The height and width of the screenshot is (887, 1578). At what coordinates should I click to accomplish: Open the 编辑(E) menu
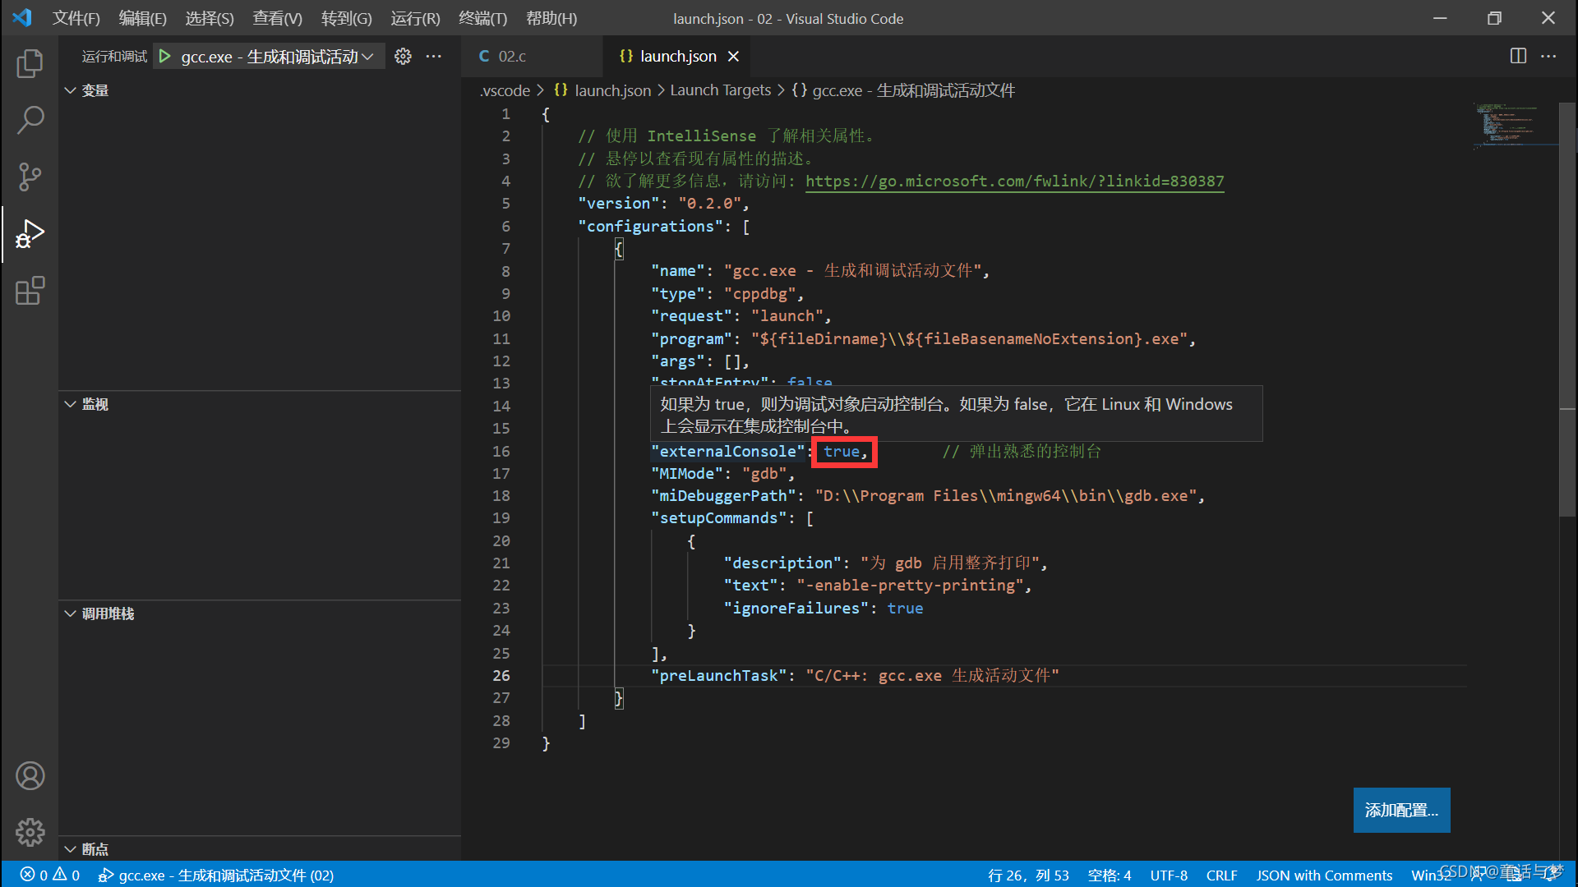142,18
